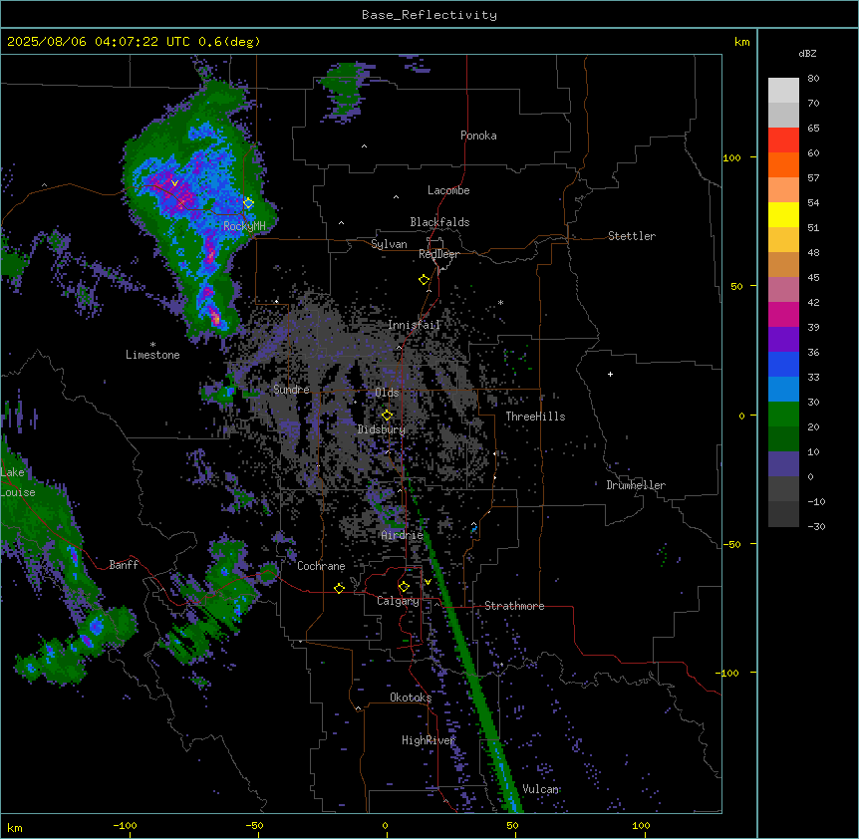Click the Innisfail city label

tap(415, 325)
